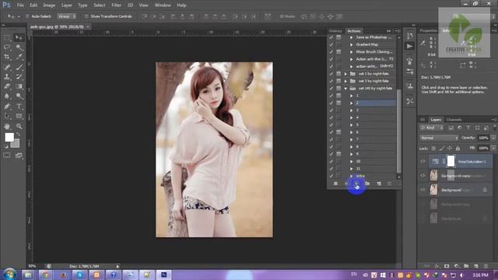Select the Dodge tool
Screen dimensions: 498x280
19,96
